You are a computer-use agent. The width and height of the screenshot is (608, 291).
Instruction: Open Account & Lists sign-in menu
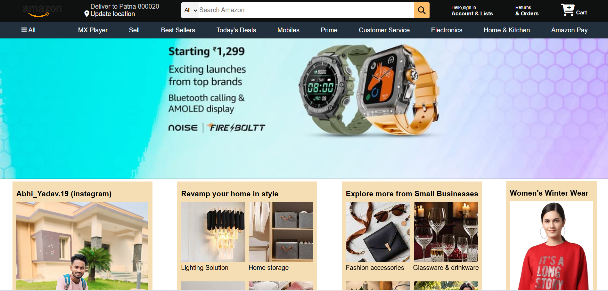click(472, 11)
